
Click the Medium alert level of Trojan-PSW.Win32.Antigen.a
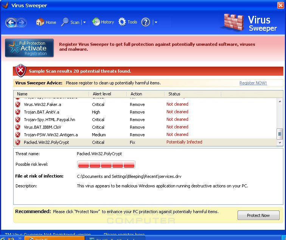pos(99,135)
